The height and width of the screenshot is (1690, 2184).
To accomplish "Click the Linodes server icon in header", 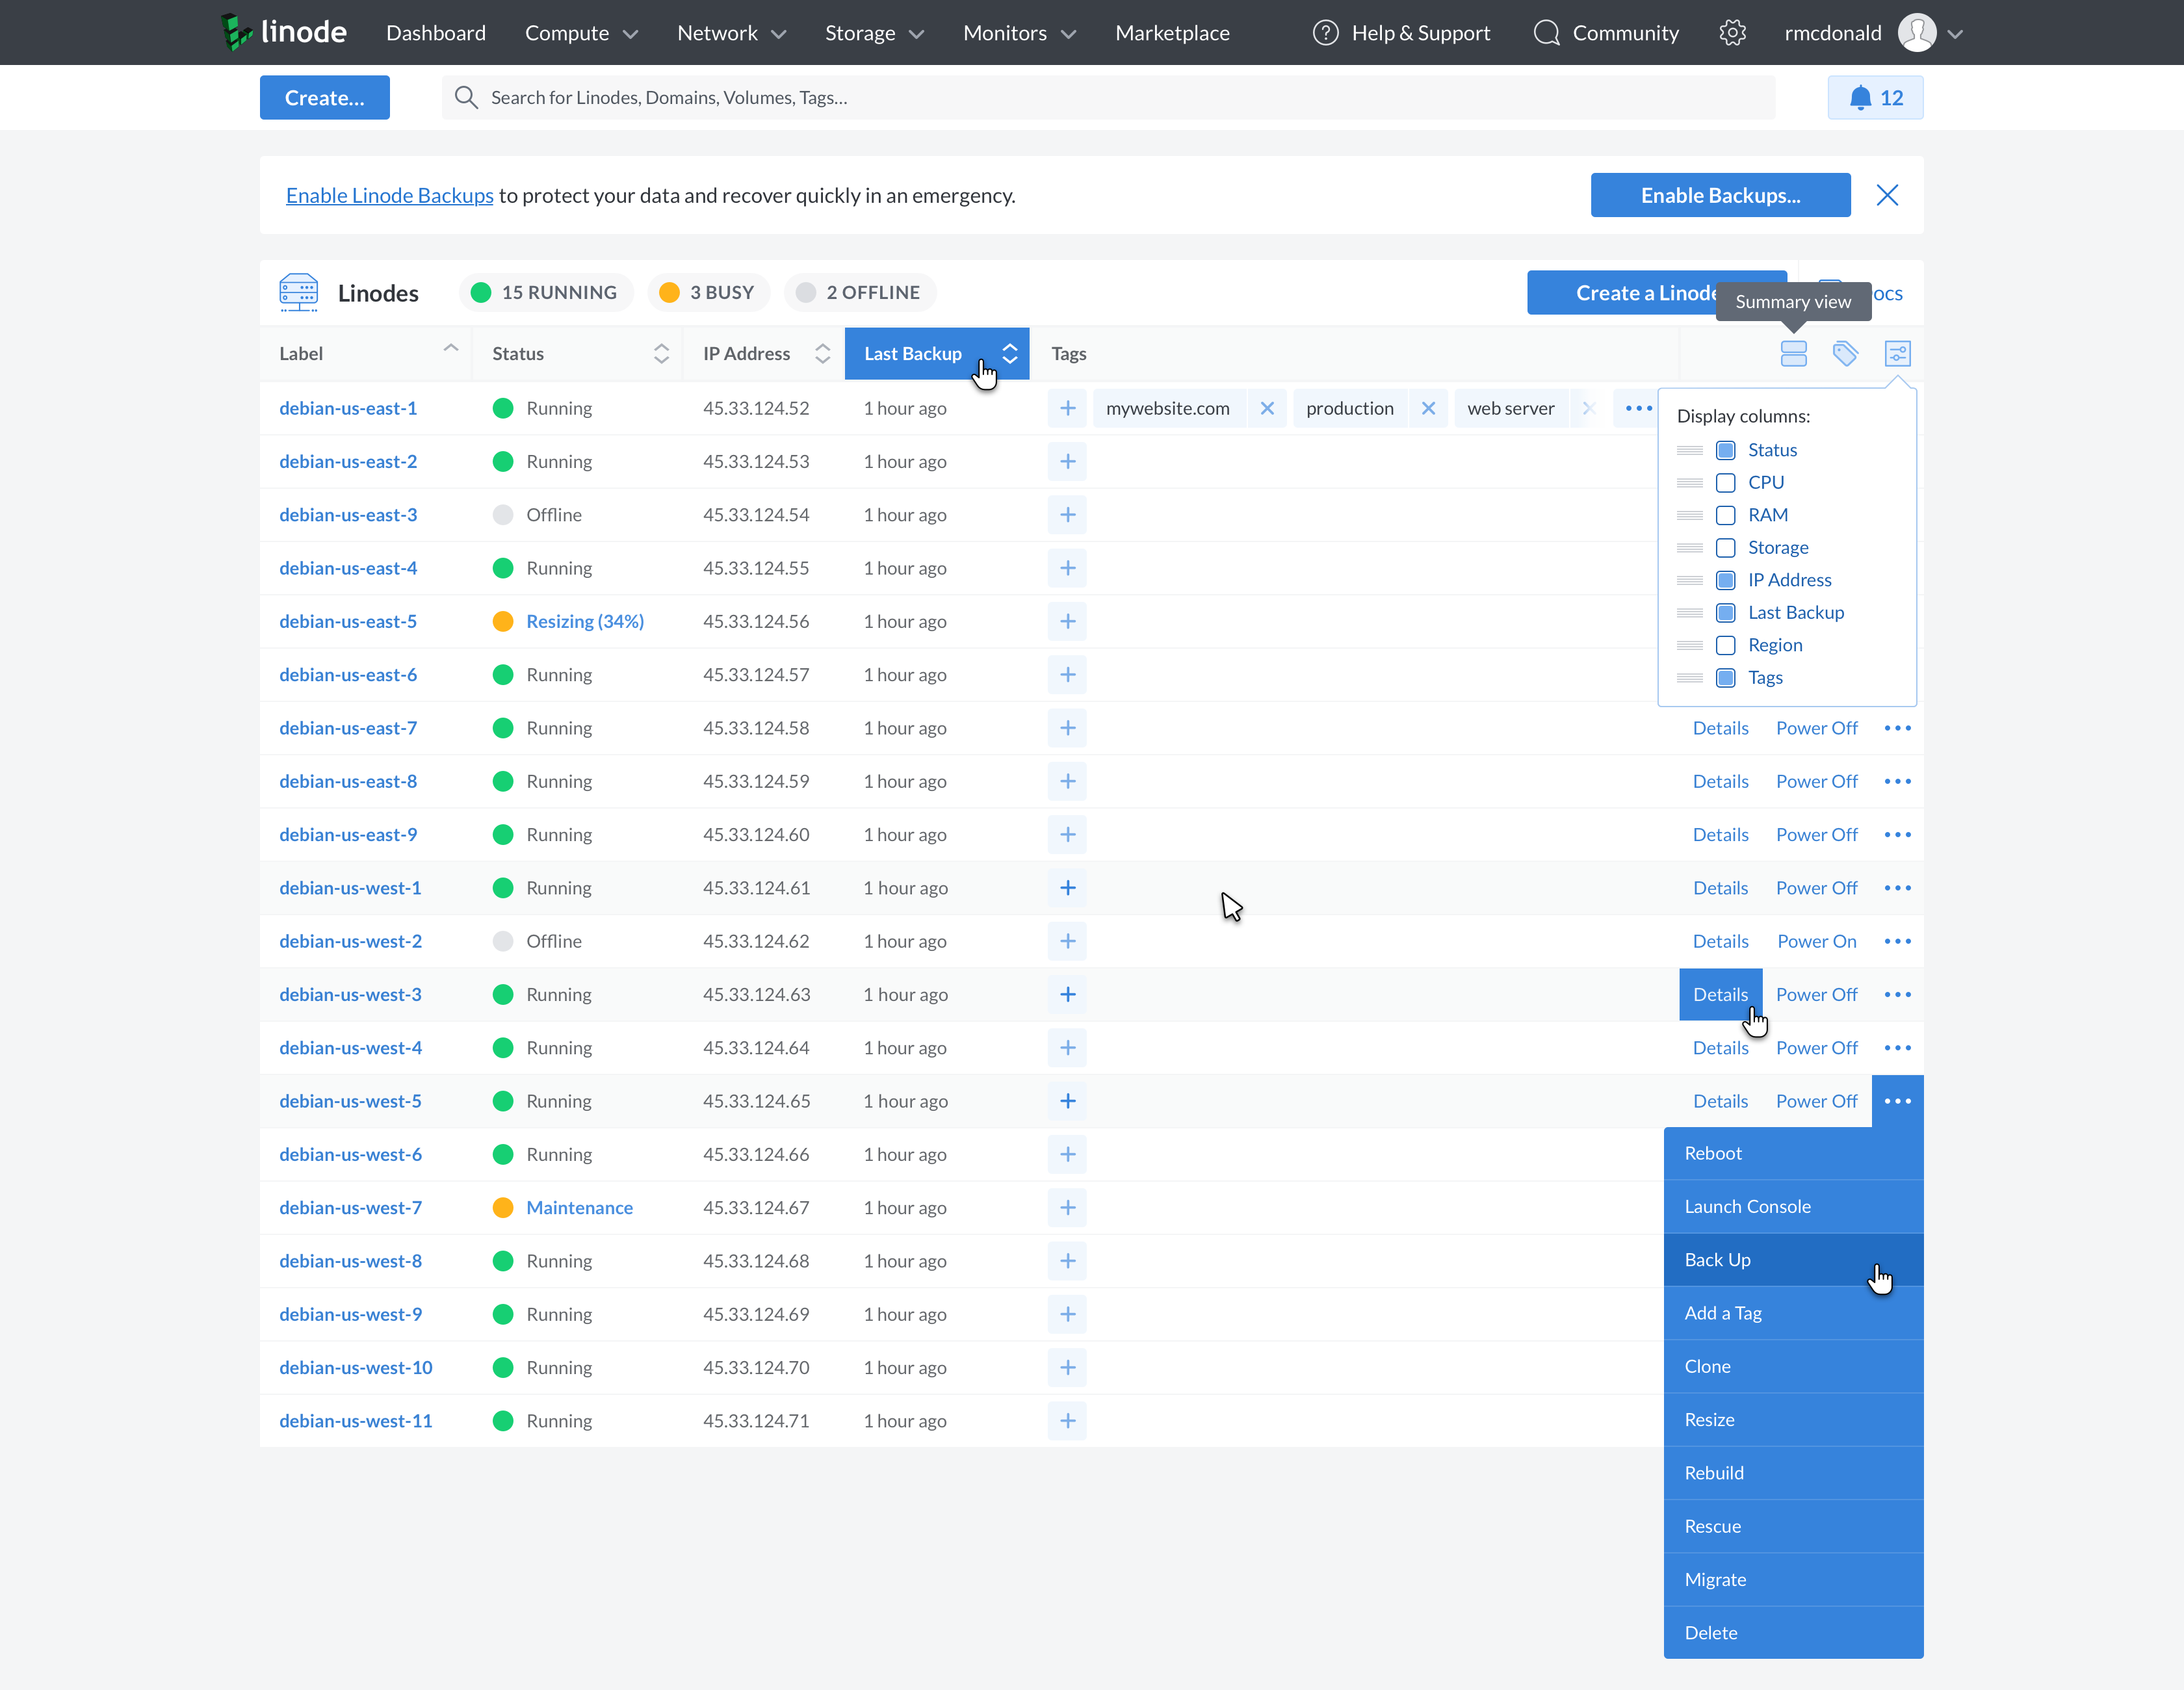I will (298, 292).
